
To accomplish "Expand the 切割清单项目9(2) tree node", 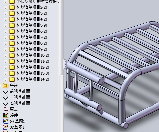I will click(x=5, y=50).
